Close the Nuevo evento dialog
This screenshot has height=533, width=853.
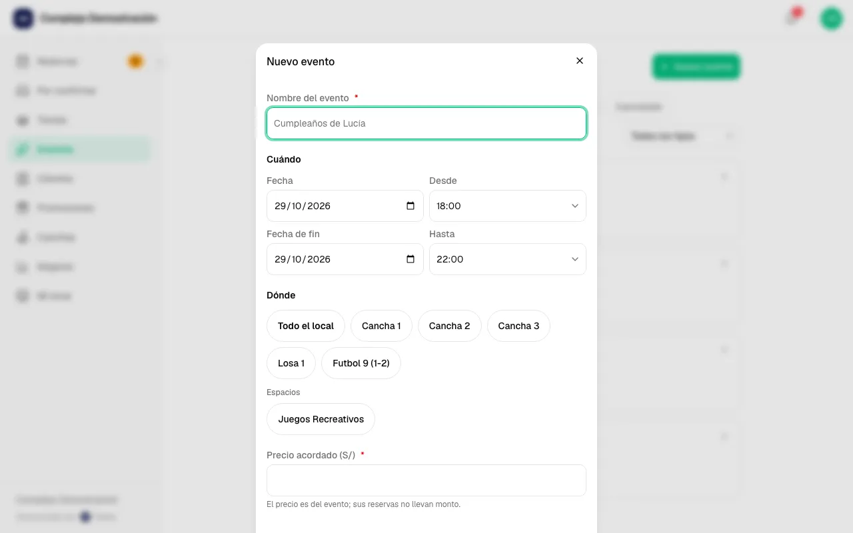coord(580,61)
